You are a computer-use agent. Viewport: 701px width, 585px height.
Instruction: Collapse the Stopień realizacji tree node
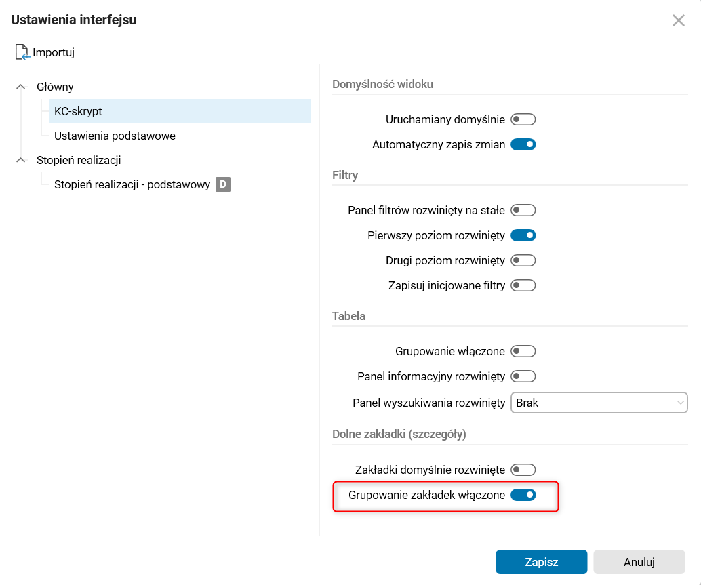(x=21, y=160)
